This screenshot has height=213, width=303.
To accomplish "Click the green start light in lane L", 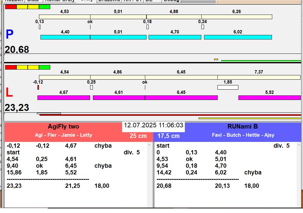I will click(45, 67).
